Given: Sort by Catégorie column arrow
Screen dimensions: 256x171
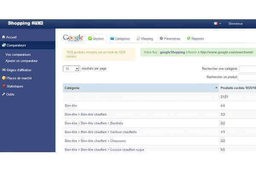Looking at the screenshot, I should pyautogui.click(x=216, y=88).
